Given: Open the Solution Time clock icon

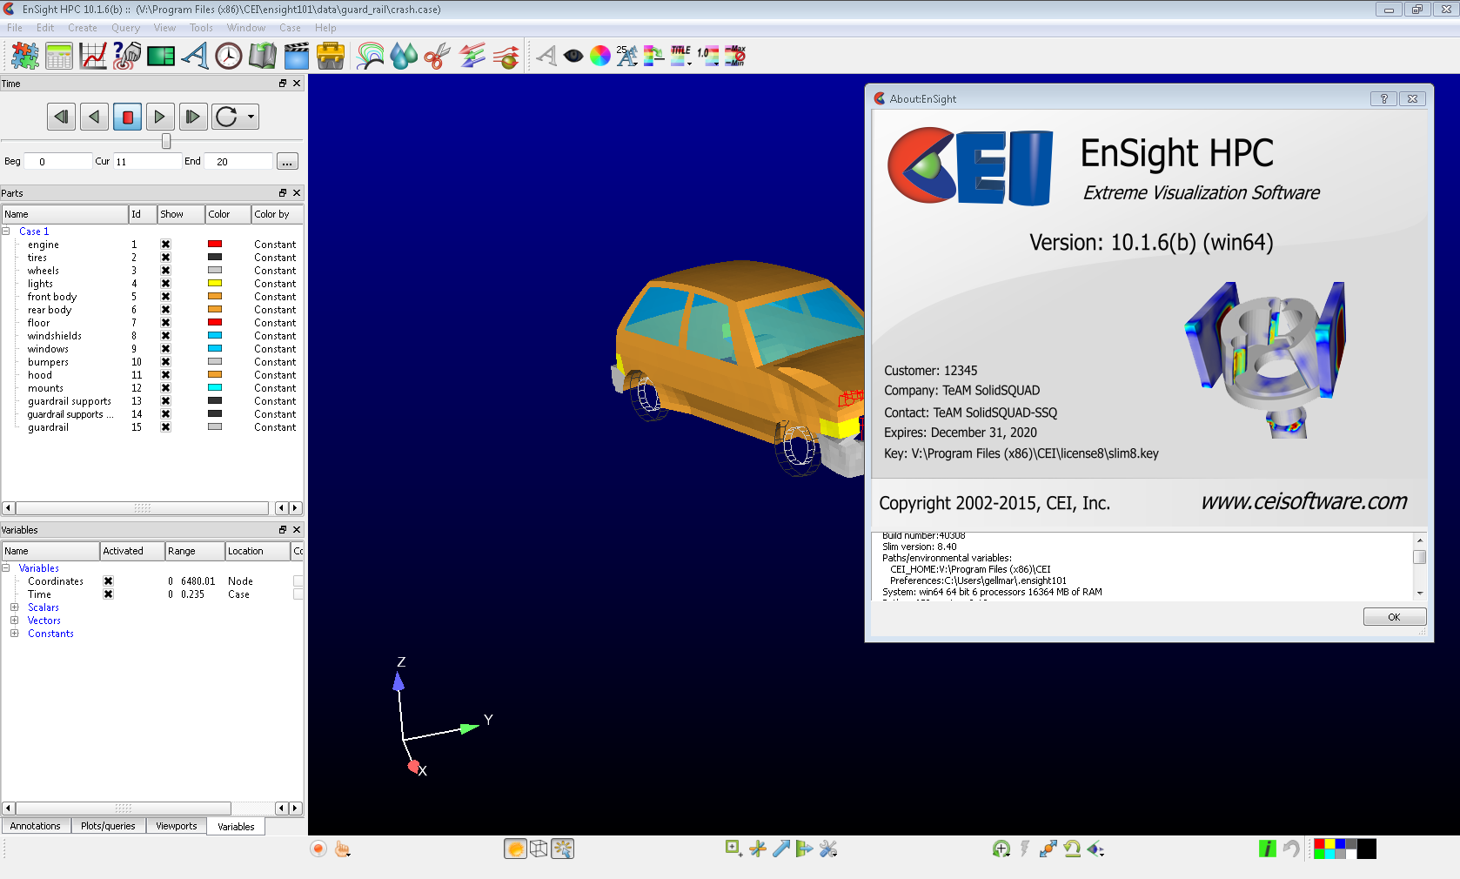Looking at the screenshot, I should tap(229, 56).
